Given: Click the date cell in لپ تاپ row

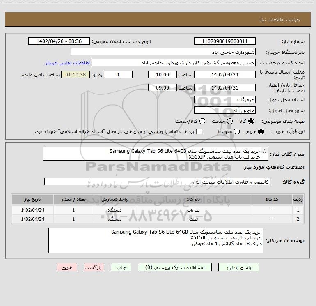Looking at the screenshot, I should (32, 210).
